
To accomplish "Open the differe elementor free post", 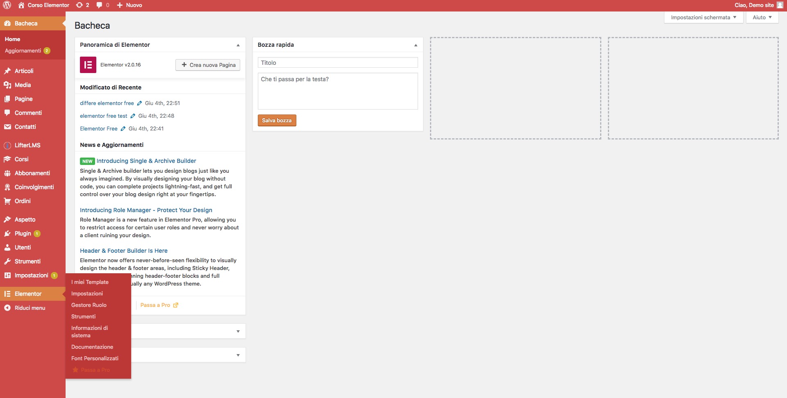I will 107,103.
